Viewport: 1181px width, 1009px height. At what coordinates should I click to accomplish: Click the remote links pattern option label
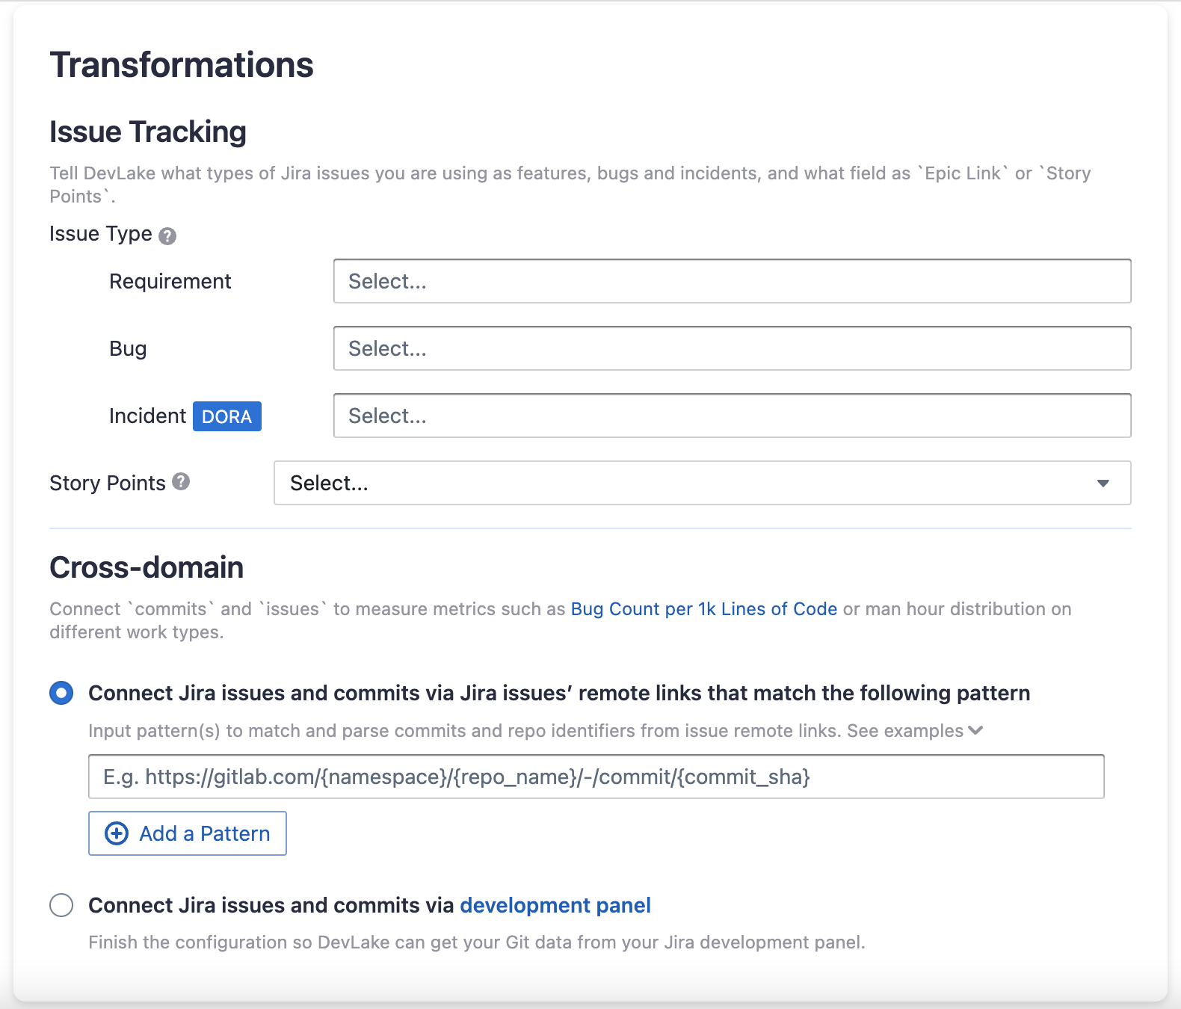pyautogui.click(x=558, y=693)
